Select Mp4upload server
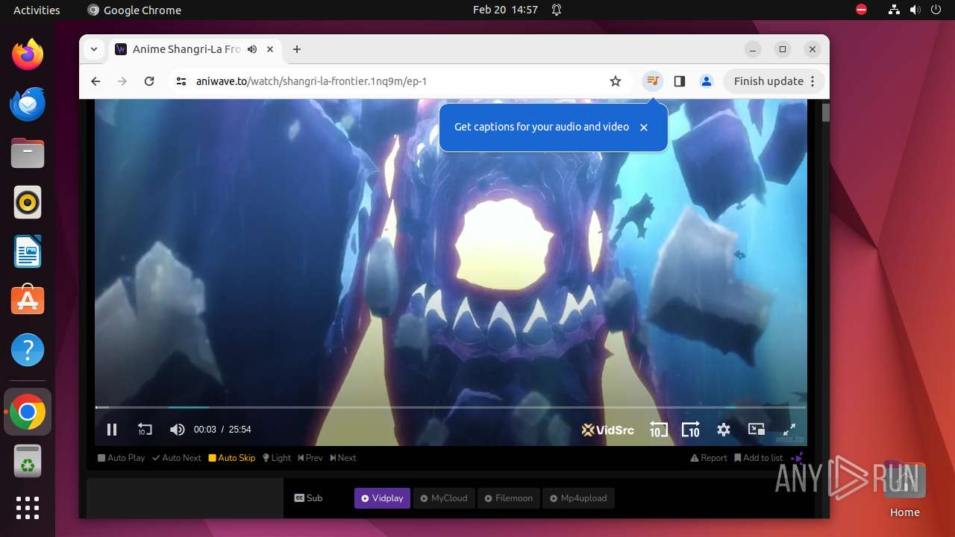Viewport: 955px width, 537px height. (x=578, y=498)
